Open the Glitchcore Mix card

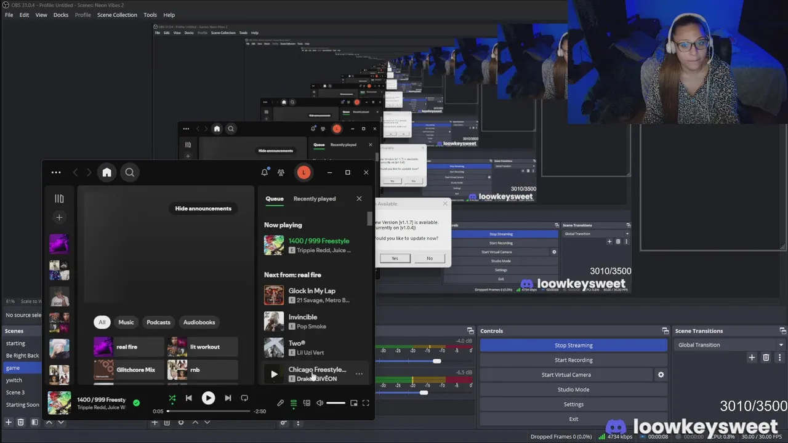click(x=129, y=370)
